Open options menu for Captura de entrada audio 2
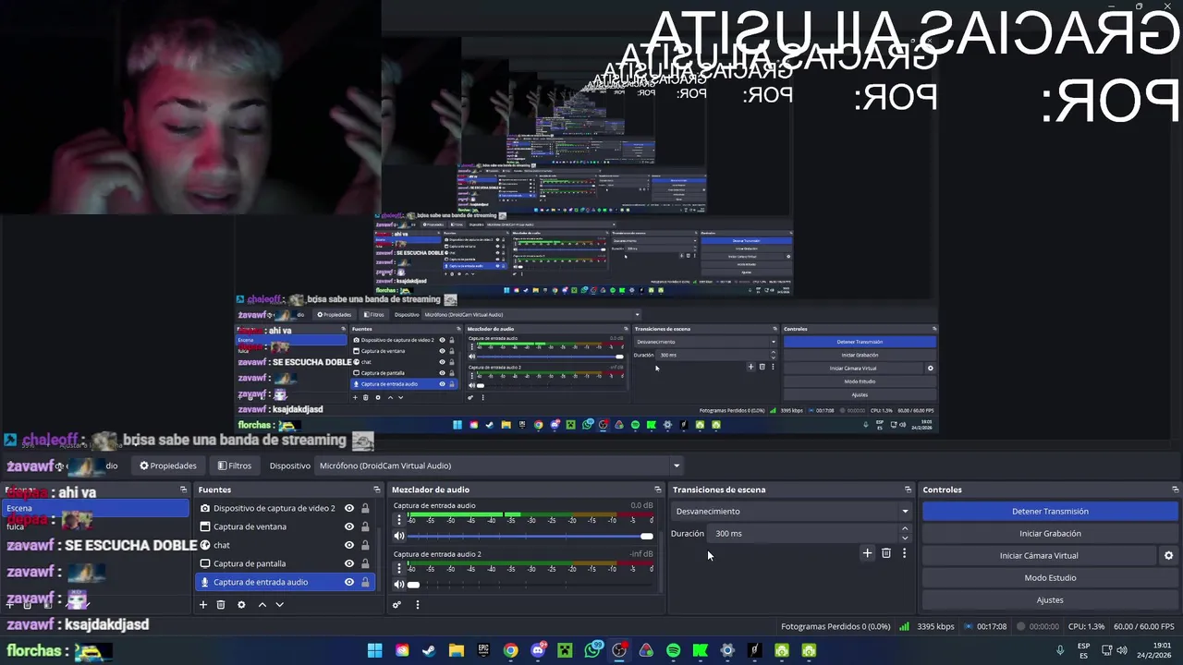 (x=399, y=567)
